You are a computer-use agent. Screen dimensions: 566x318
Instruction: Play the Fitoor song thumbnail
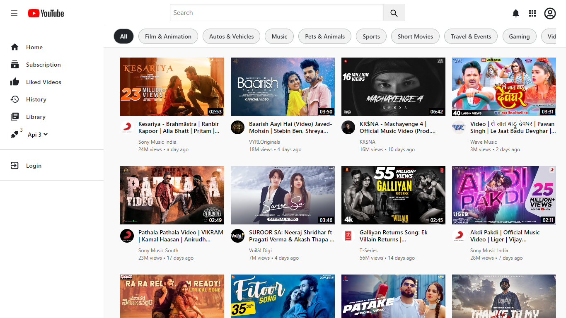pyautogui.click(x=283, y=296)
